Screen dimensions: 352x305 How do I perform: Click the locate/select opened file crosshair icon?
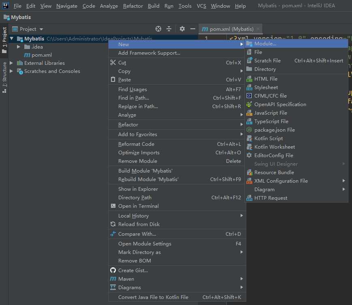click(158, 29)
